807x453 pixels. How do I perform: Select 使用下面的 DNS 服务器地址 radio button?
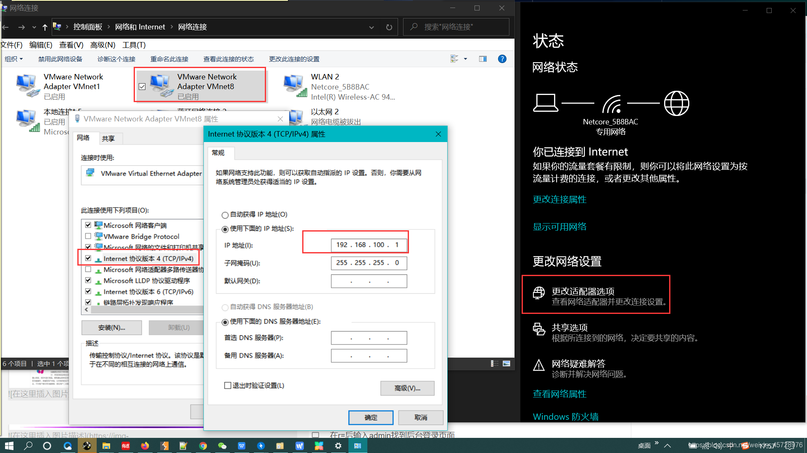coord(225,322)
